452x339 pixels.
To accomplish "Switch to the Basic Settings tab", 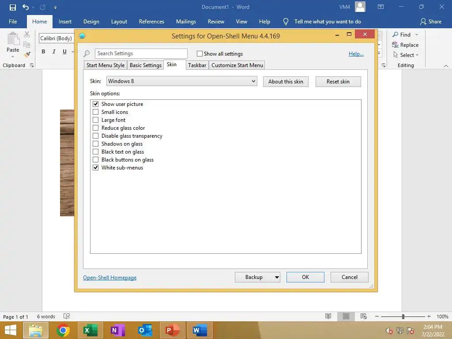I will click(145, 65).
